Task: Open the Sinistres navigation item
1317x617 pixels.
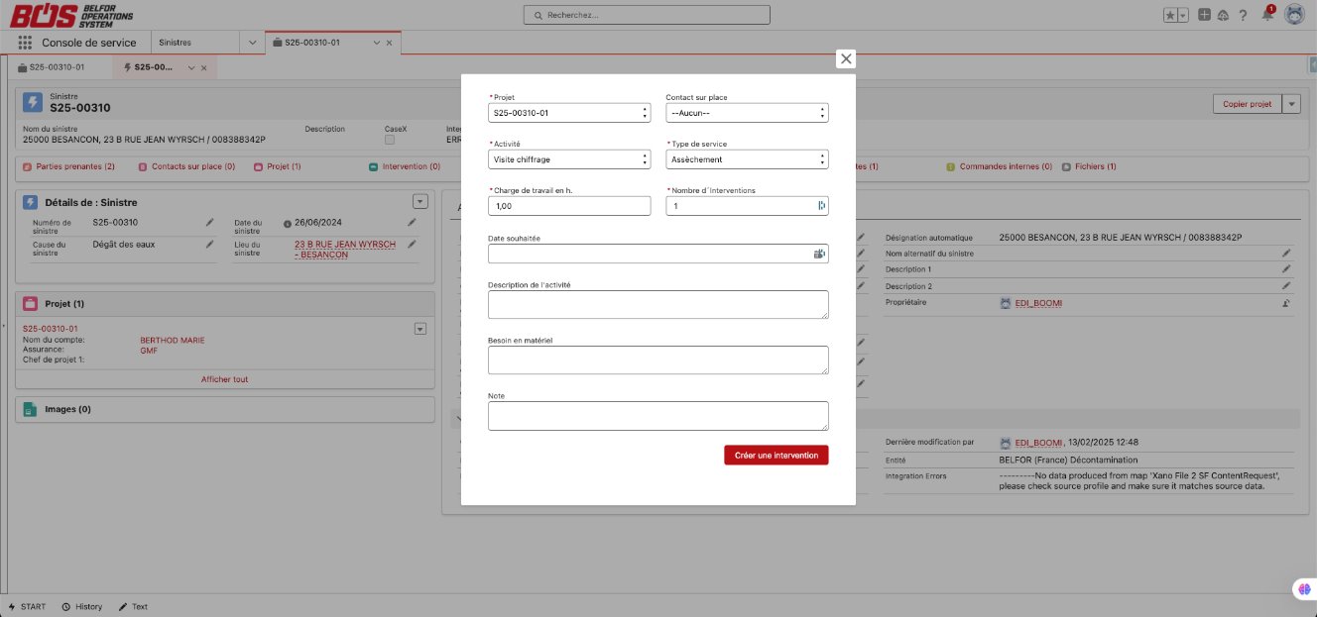Action: coord(176,43)
